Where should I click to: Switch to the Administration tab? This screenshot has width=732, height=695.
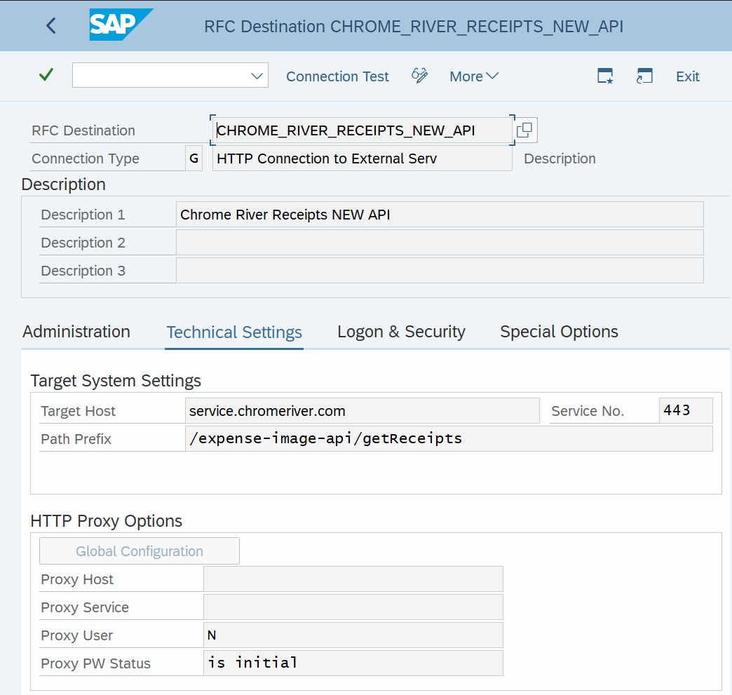tap(76, 332)
